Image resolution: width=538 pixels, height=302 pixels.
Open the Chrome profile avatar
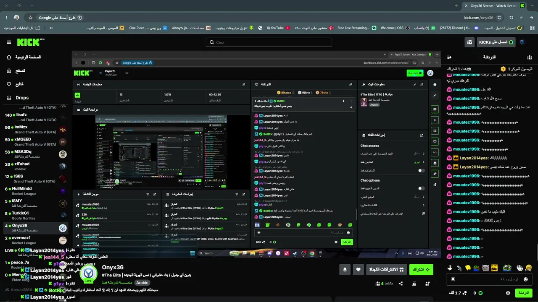(x=16, y=18)
